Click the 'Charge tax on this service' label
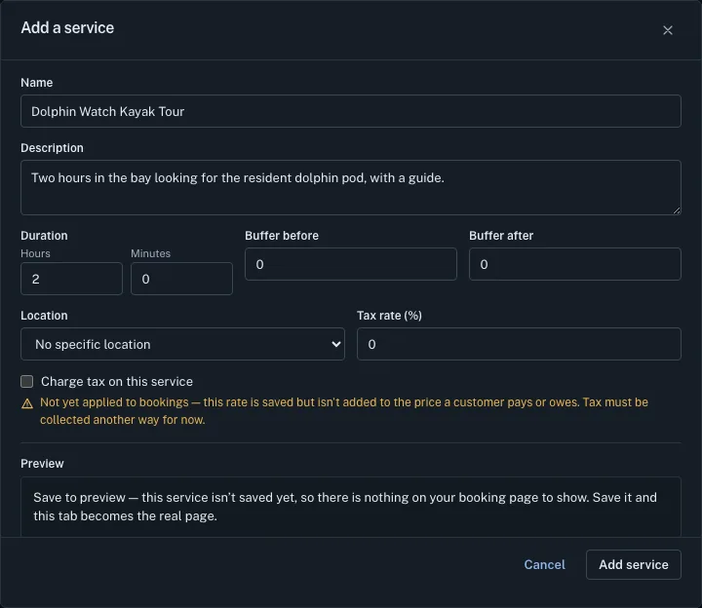Screen dimensions: 702x608 pos(117,382)
